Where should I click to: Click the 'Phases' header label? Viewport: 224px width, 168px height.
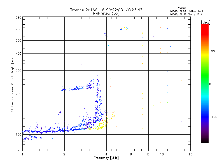pos(181,8)
